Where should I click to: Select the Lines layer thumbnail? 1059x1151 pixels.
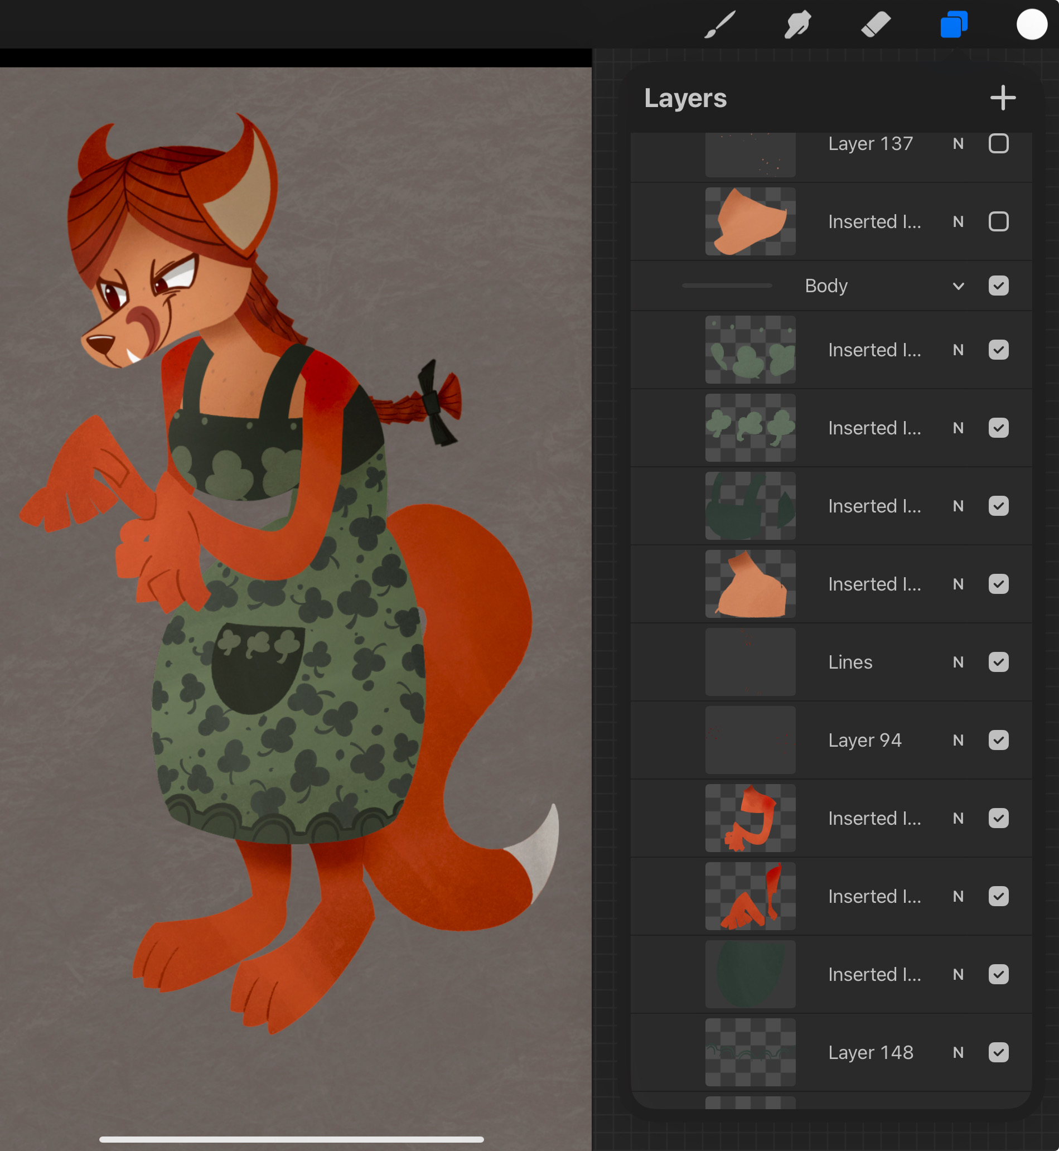click(750, 662)
